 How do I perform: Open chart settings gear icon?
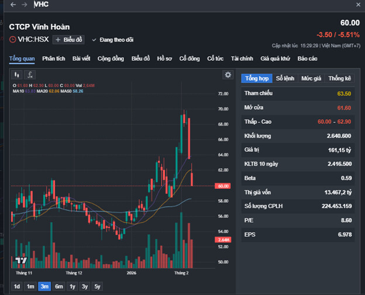click(x=228, y=75)
